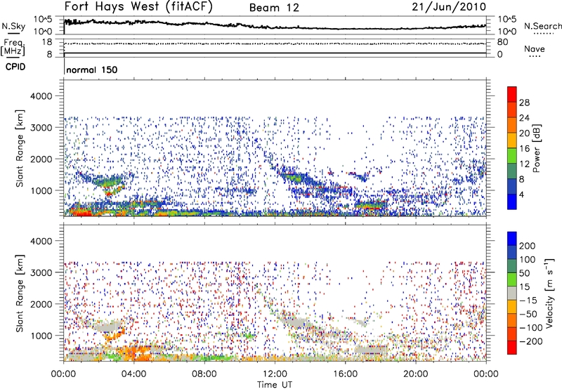
Task: Click the 'Beam 12' label
Action: tap(274, 8)
